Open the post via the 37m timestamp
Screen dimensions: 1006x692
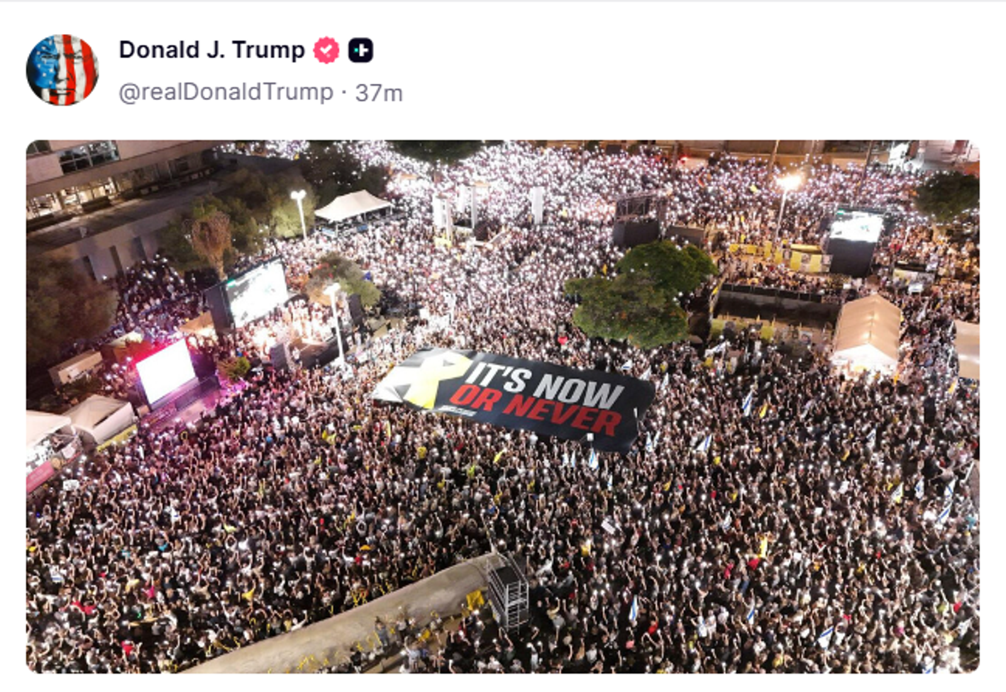379,93
